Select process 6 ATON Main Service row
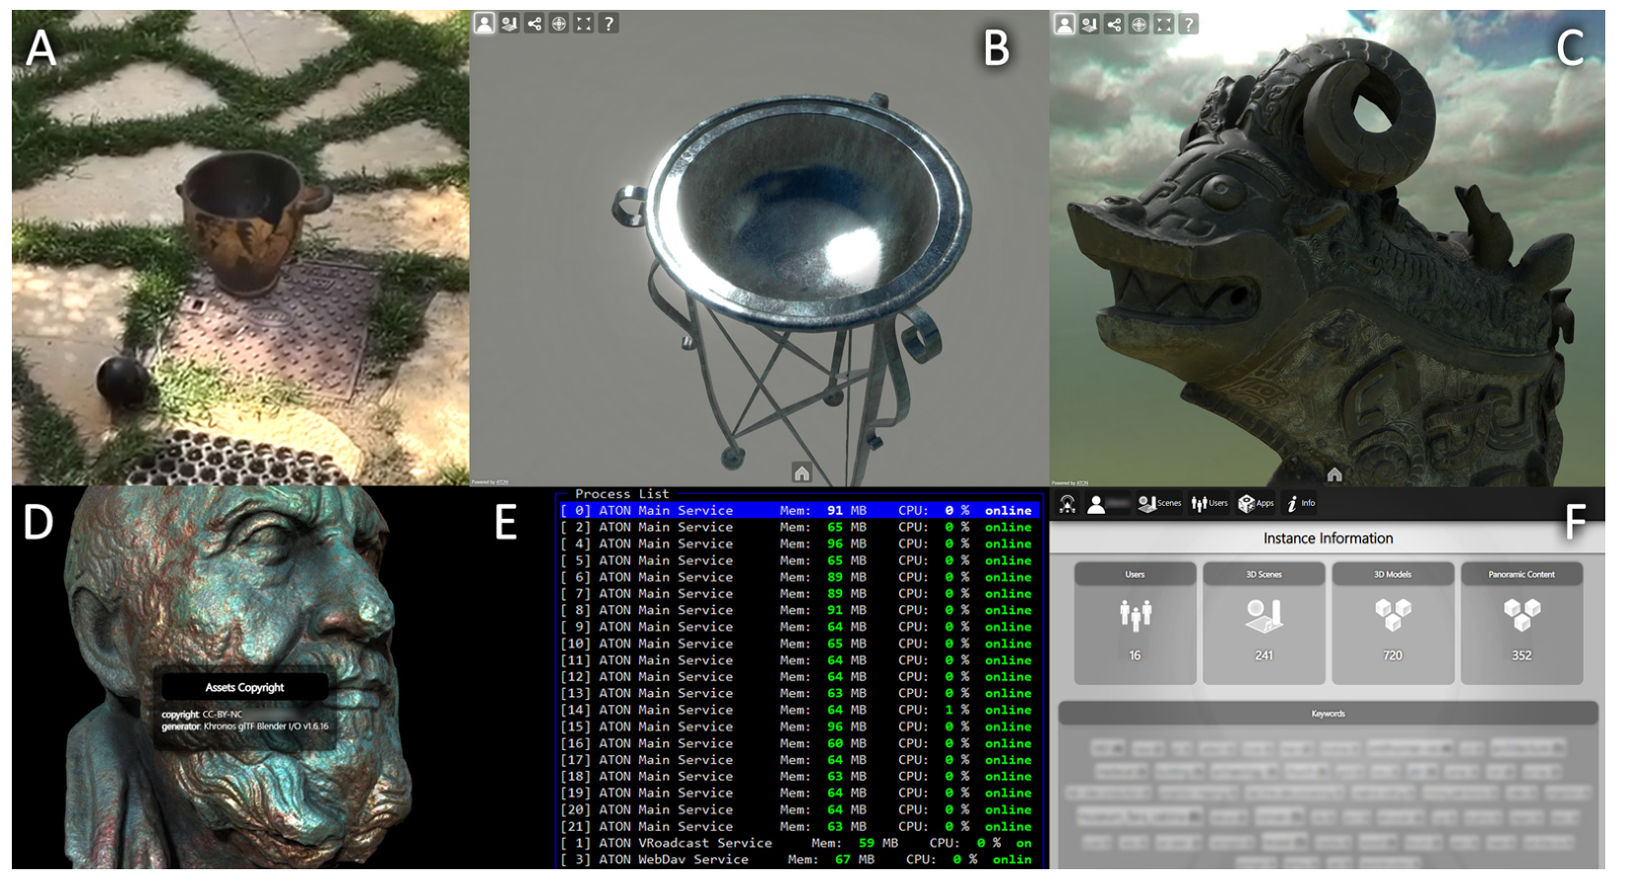The width and height of the screenshot is (1626, 882). click(799, 577)
